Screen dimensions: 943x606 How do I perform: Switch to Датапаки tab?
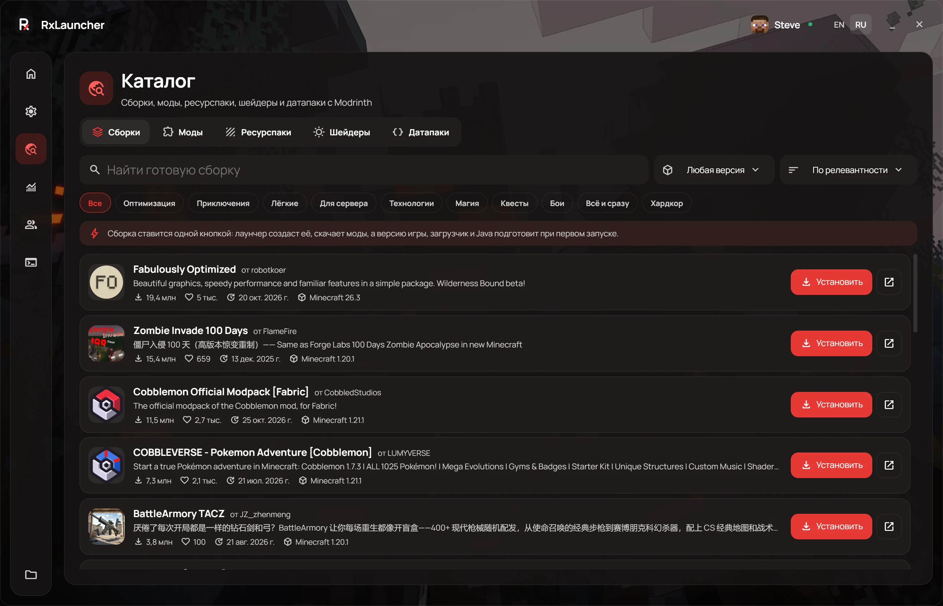[421, 132]
